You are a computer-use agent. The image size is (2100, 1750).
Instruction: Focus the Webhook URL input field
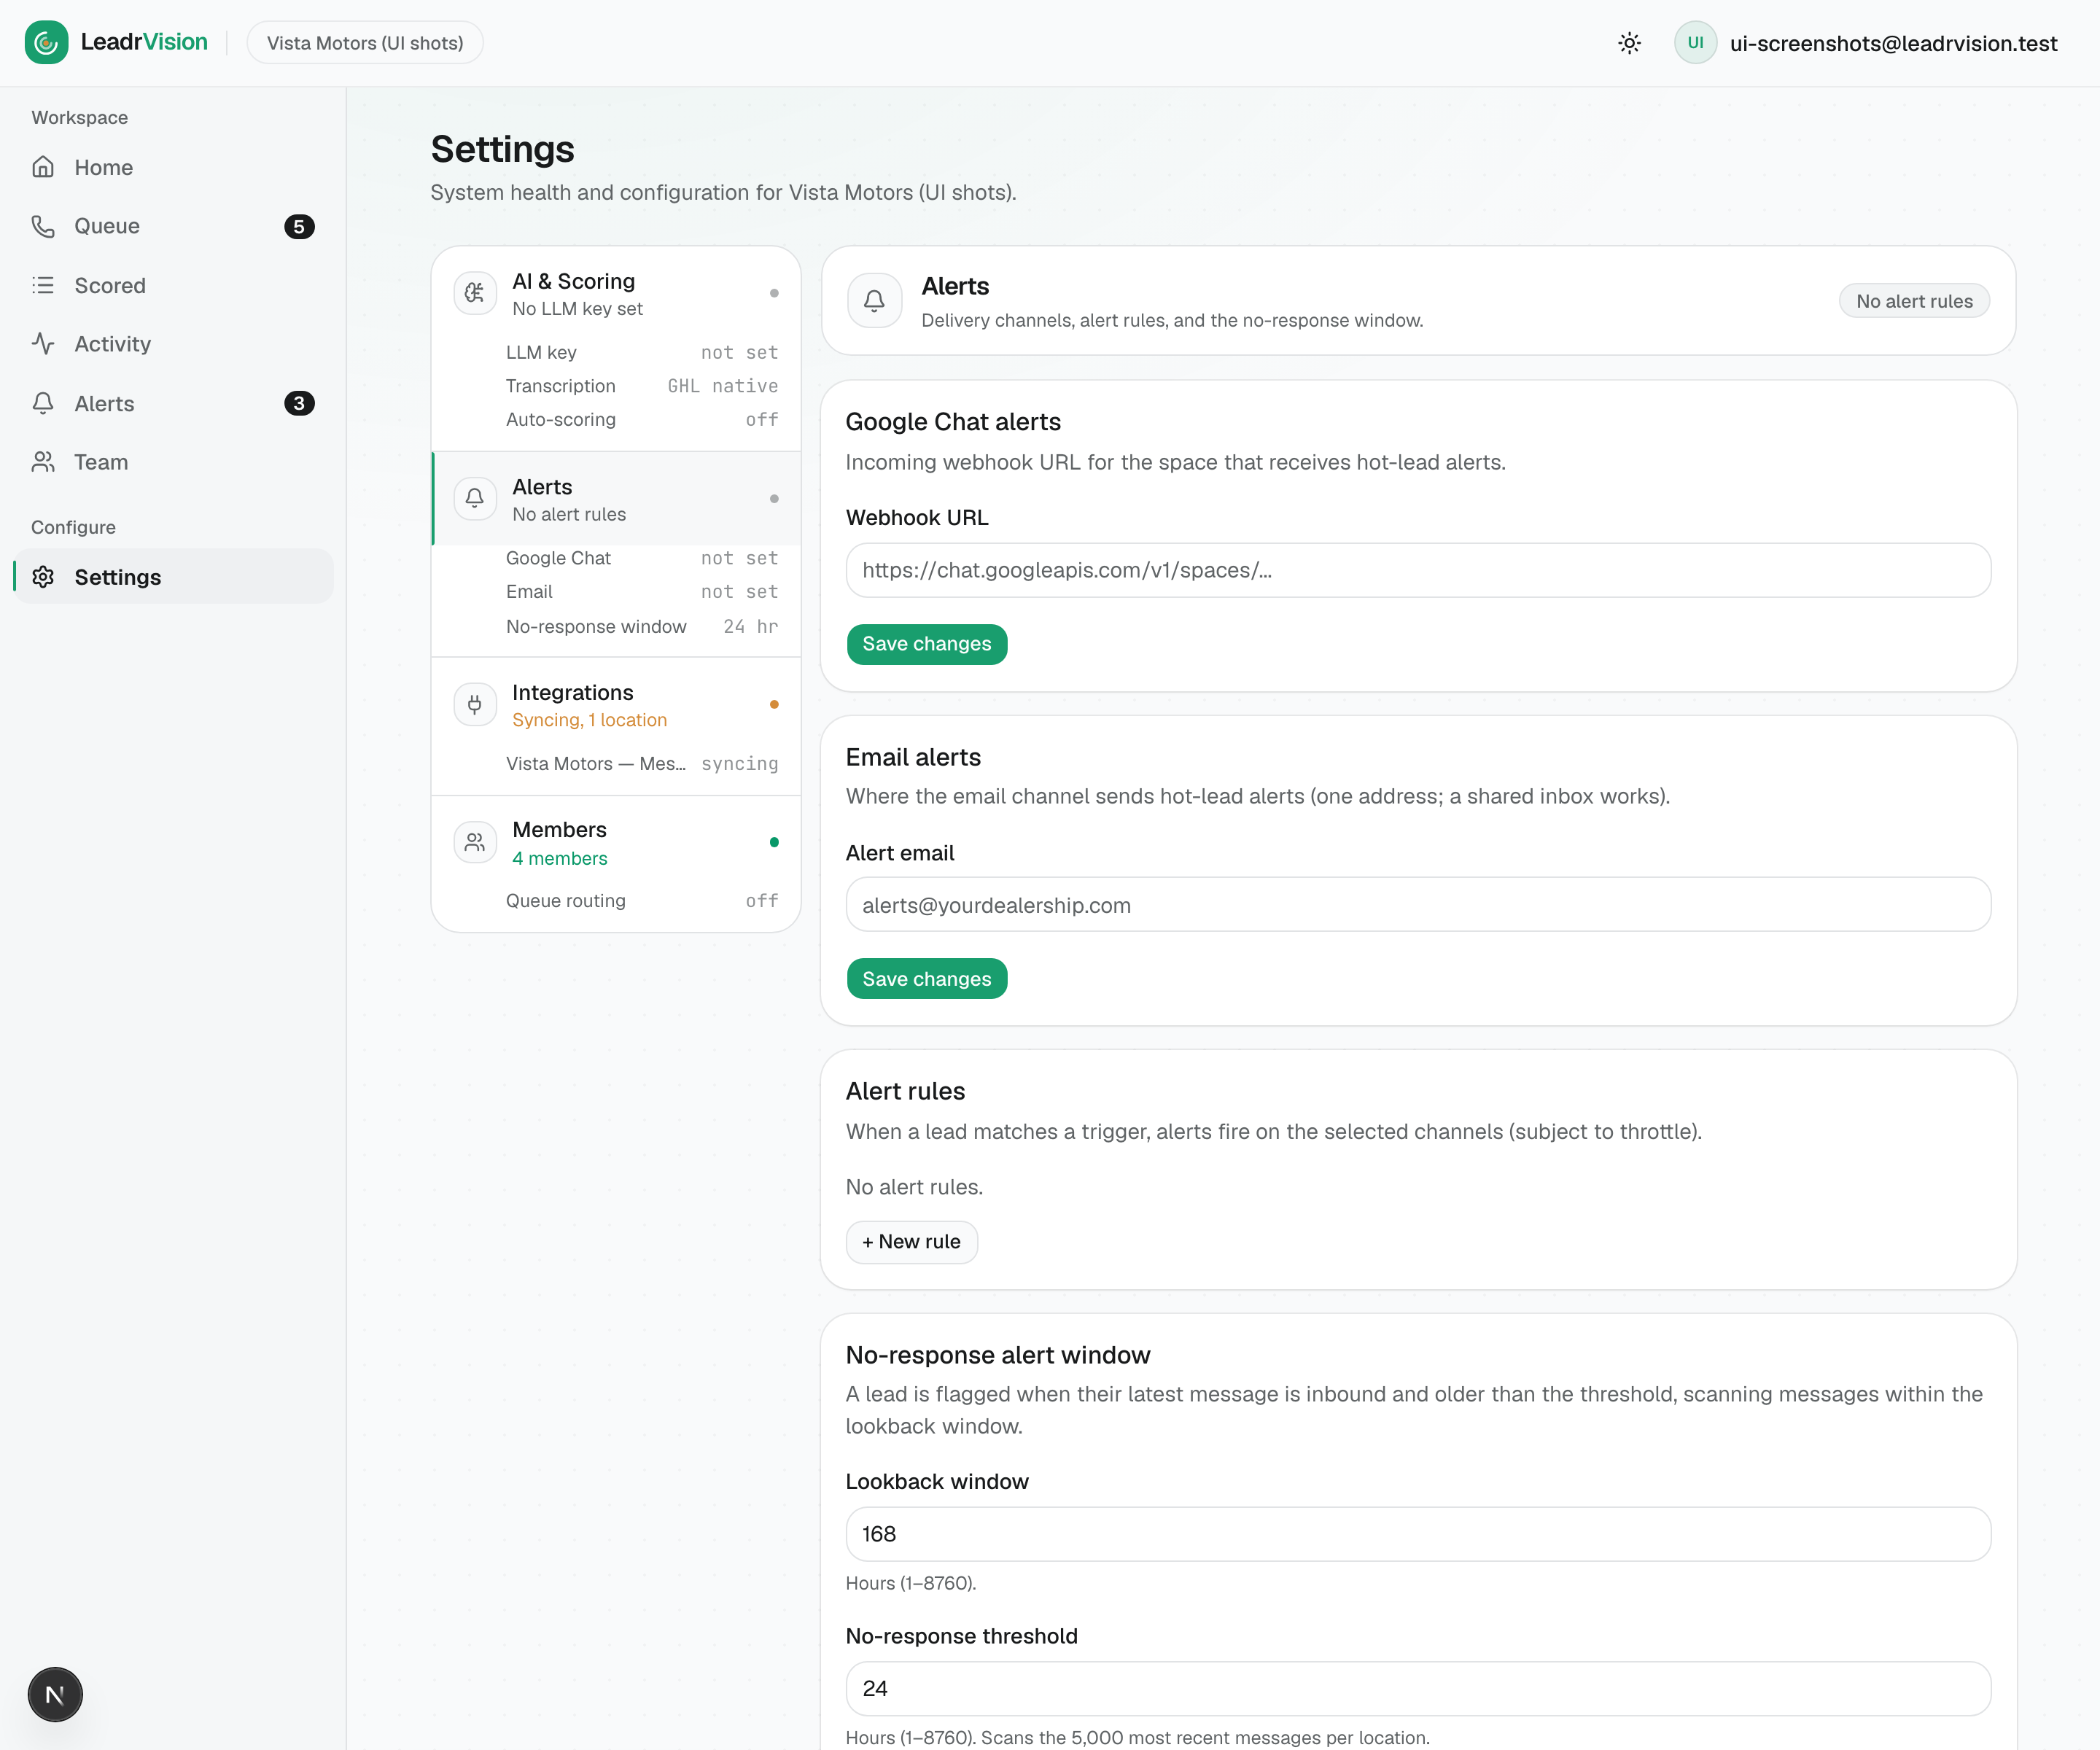click(x=1418, y=570)
